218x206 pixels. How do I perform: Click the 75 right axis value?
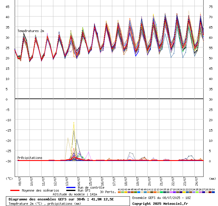click(211, 7)
